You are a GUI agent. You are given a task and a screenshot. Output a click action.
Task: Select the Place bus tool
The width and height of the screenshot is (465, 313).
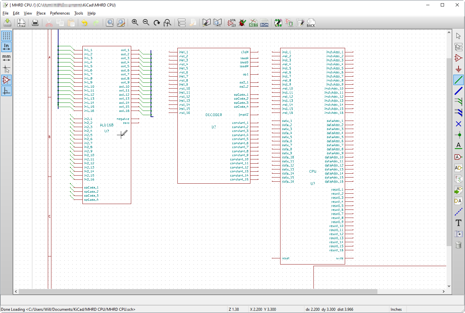point(458,91)
